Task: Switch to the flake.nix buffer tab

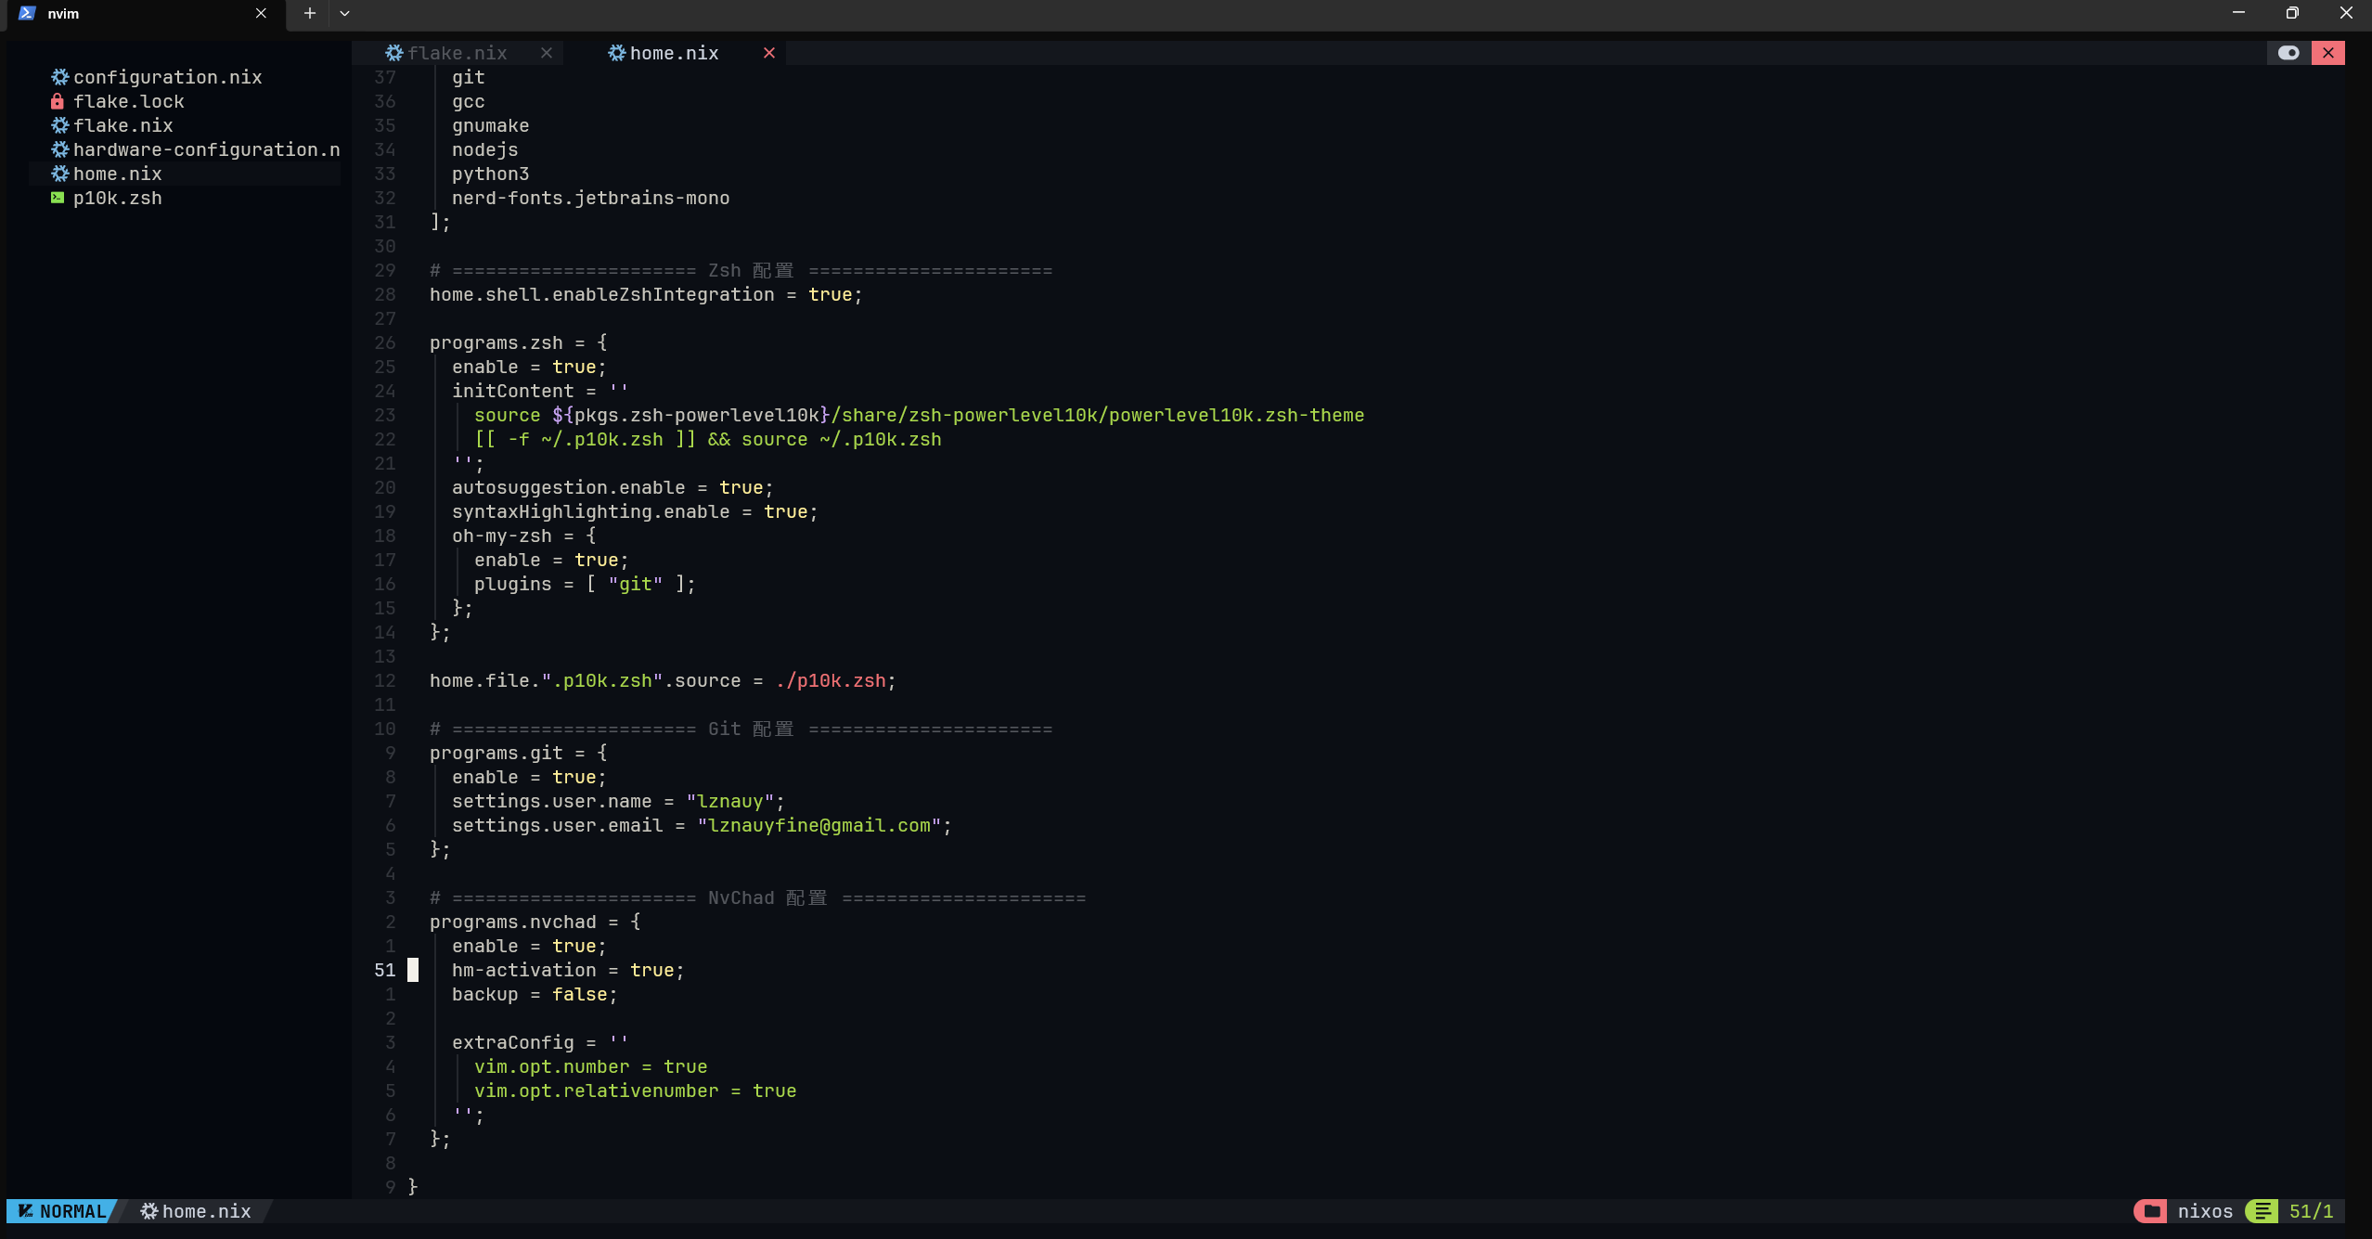Action: coord(457,53)
